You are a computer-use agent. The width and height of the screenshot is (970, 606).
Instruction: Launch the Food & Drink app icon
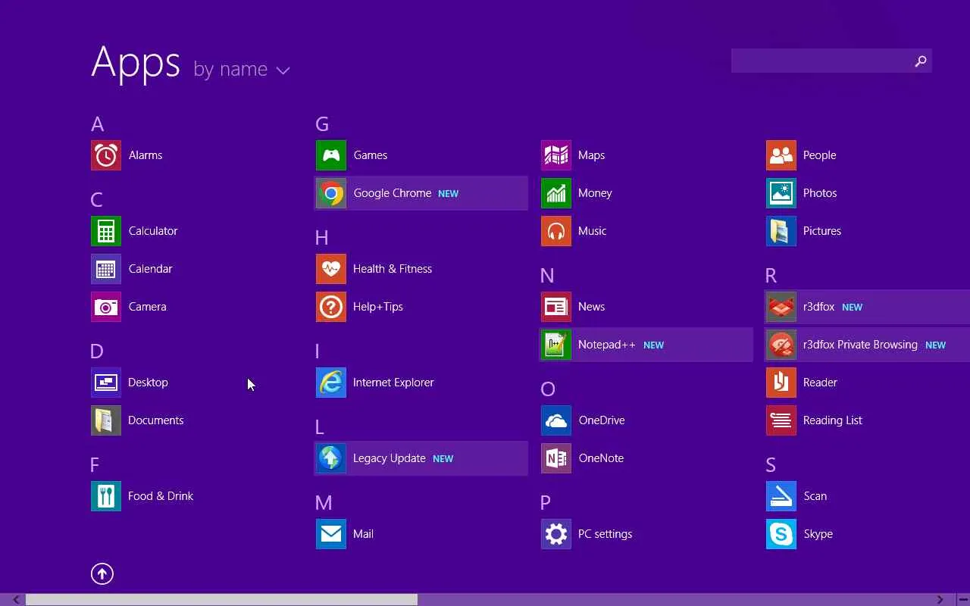click(106, 496)
